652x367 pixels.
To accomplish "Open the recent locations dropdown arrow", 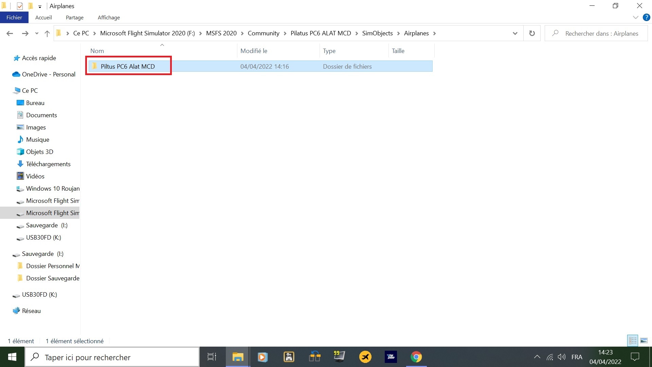I will point(37,33).
